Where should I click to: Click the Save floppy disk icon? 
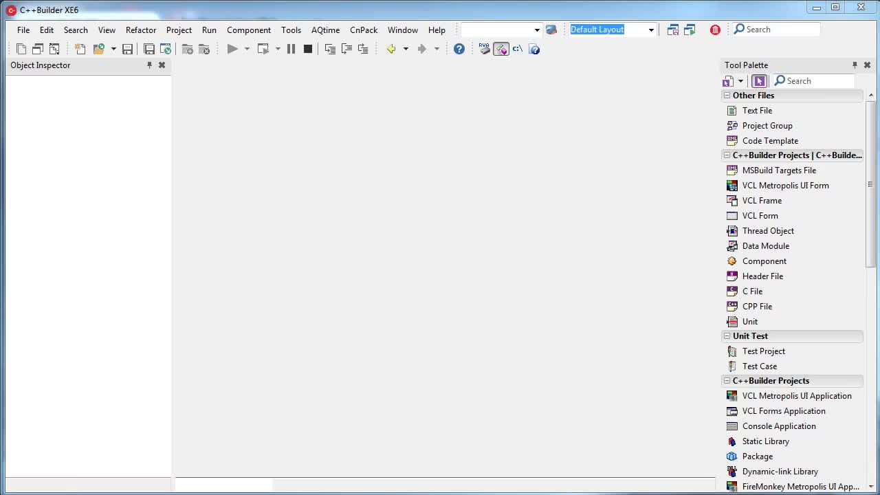pyautogui.click(x=127, y=49)
